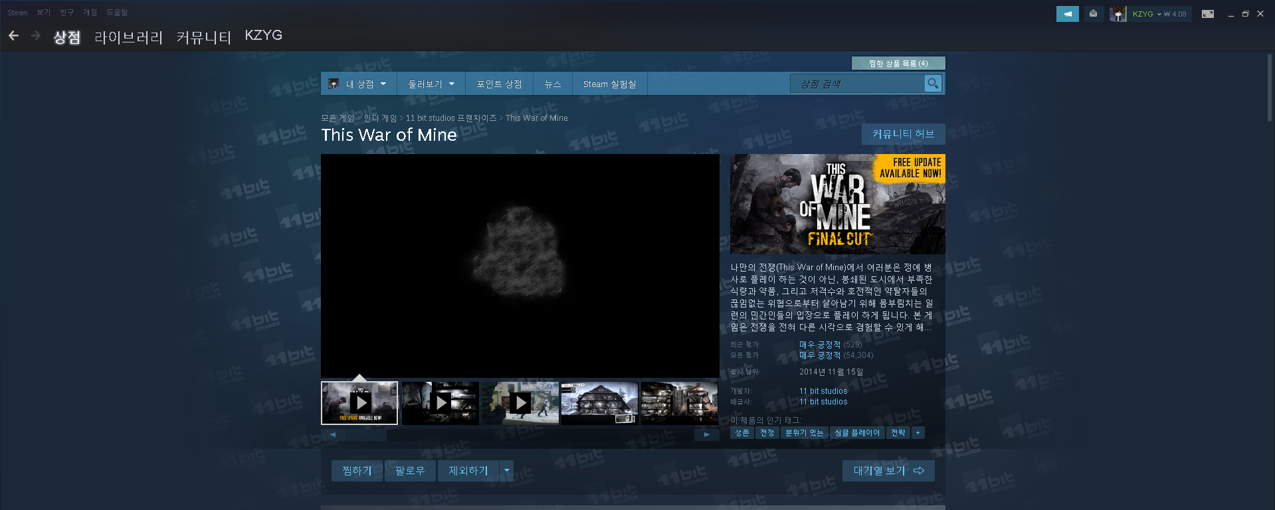
Task: Open the 커뮤니티 허브 button
Action: point(904,134)
